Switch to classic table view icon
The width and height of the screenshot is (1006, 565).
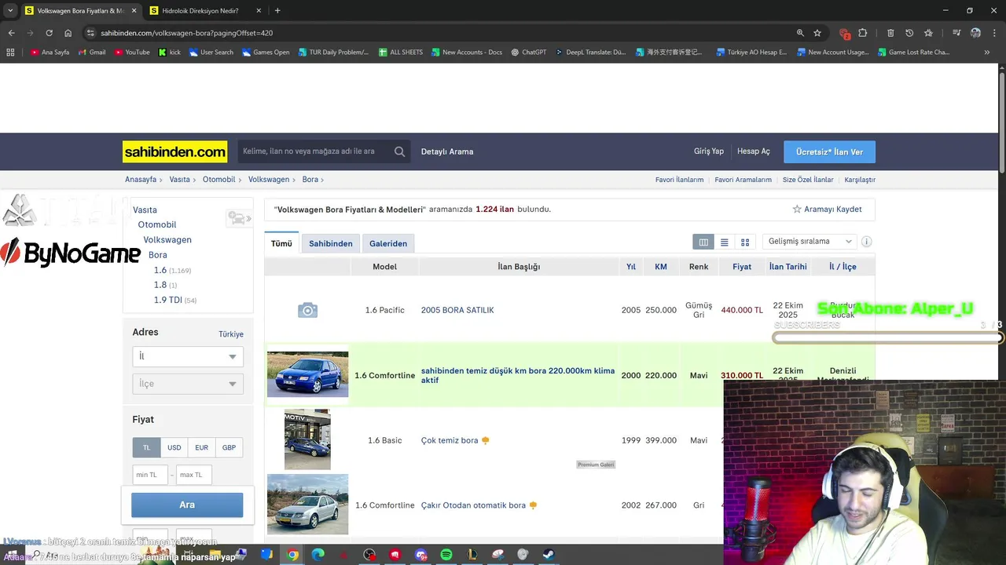click(x=703, y=242)
